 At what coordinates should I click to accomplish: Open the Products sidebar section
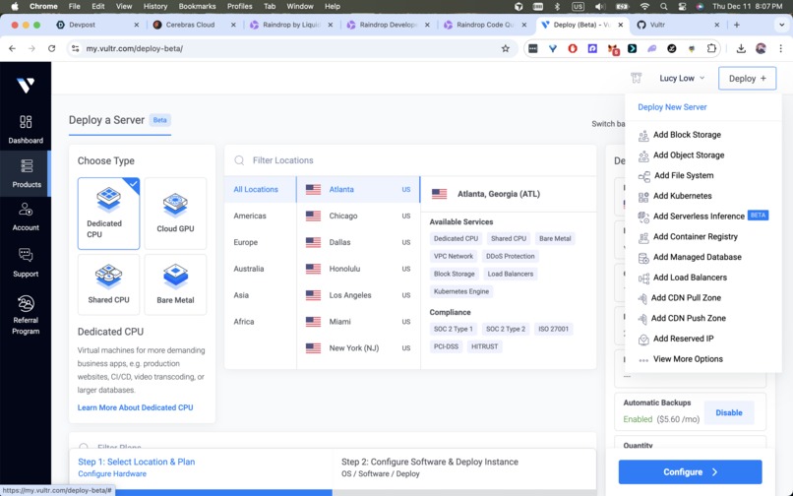pos(26,173)
